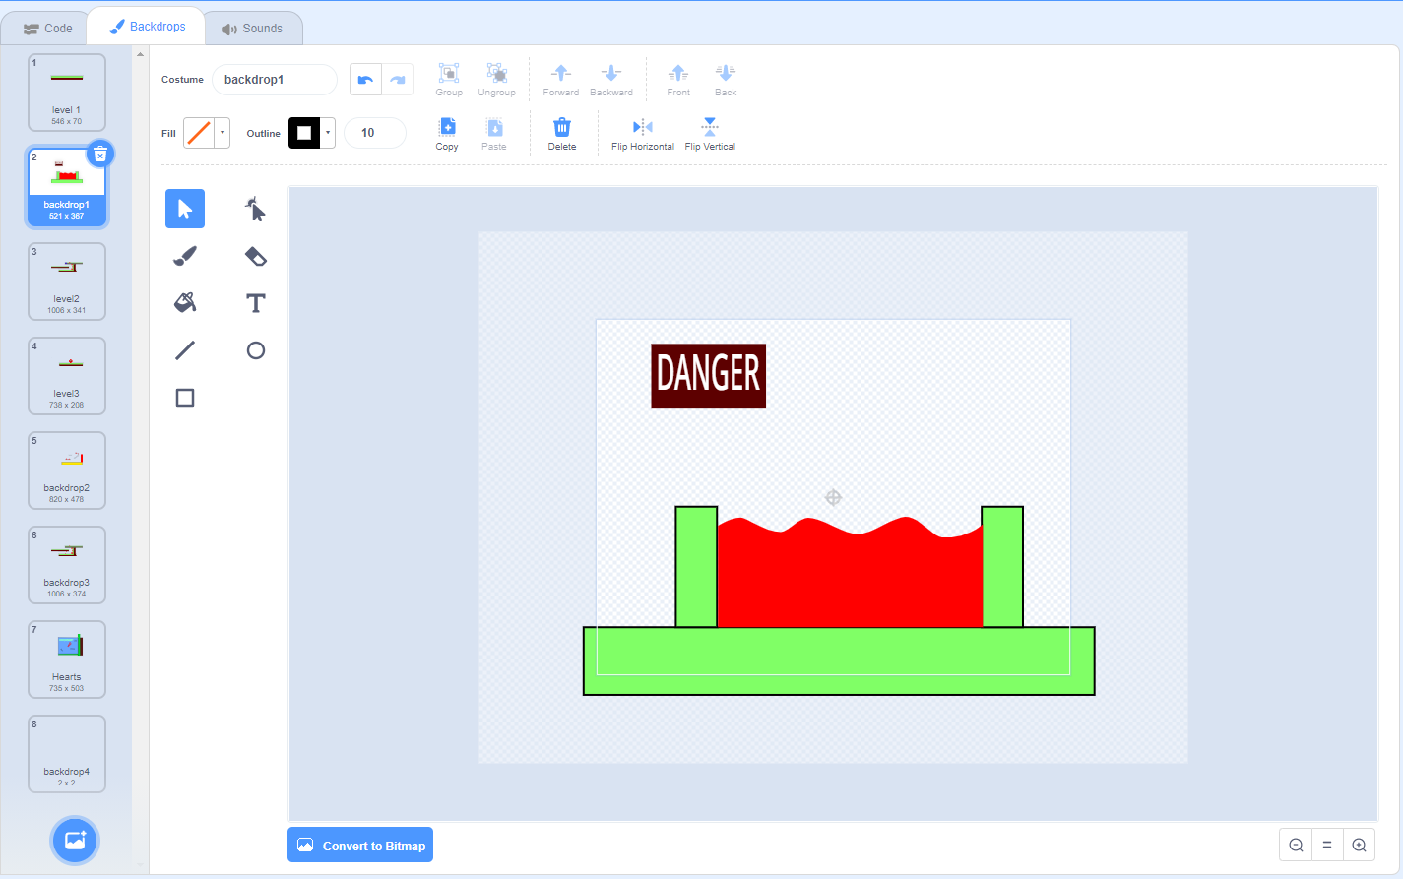Select the level2 backdrop thumbnail
This screenshot has width=1403, height=879.
tap(67, 282)
